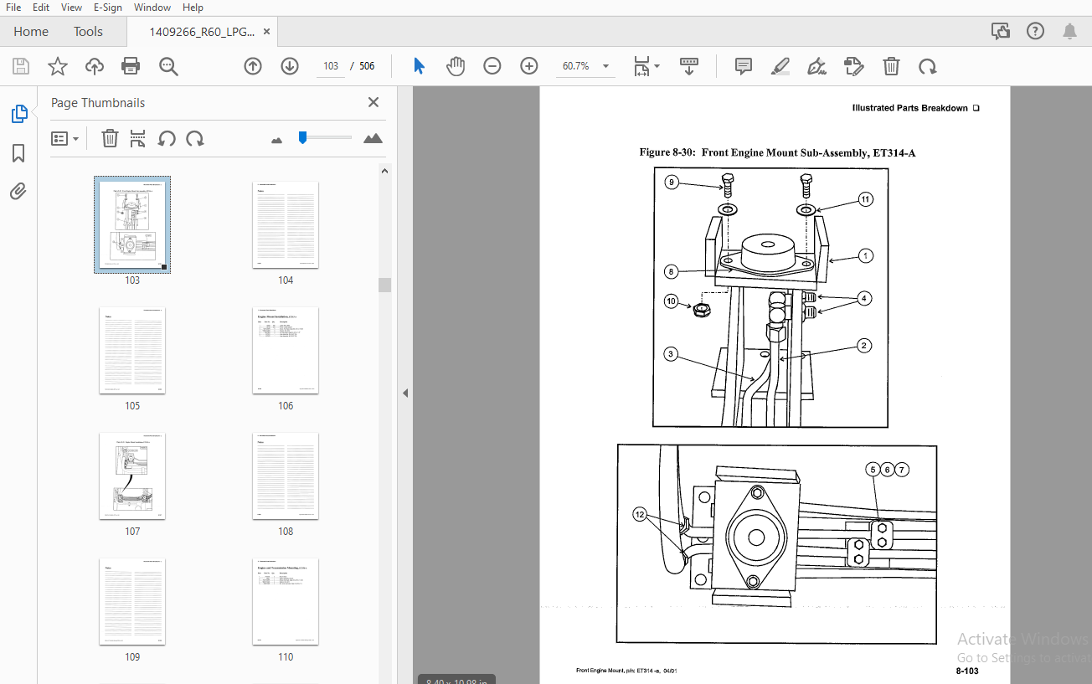
Task: Close the Page Thumbnails panel
Action: point(373,102)
